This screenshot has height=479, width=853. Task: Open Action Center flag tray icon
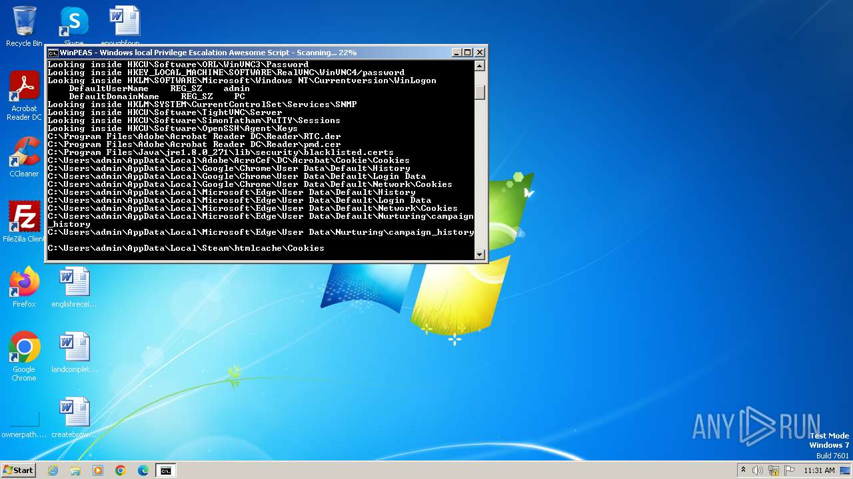coord(790,470)
